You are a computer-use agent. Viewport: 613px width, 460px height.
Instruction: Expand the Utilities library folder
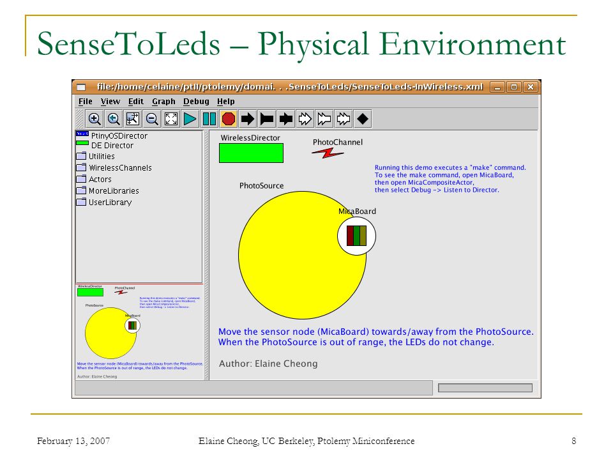click(x=95, y=156)
